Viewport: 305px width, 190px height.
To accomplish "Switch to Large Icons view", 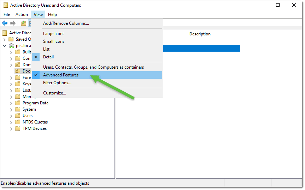I will pyautogui.click(x=97, y=34).
